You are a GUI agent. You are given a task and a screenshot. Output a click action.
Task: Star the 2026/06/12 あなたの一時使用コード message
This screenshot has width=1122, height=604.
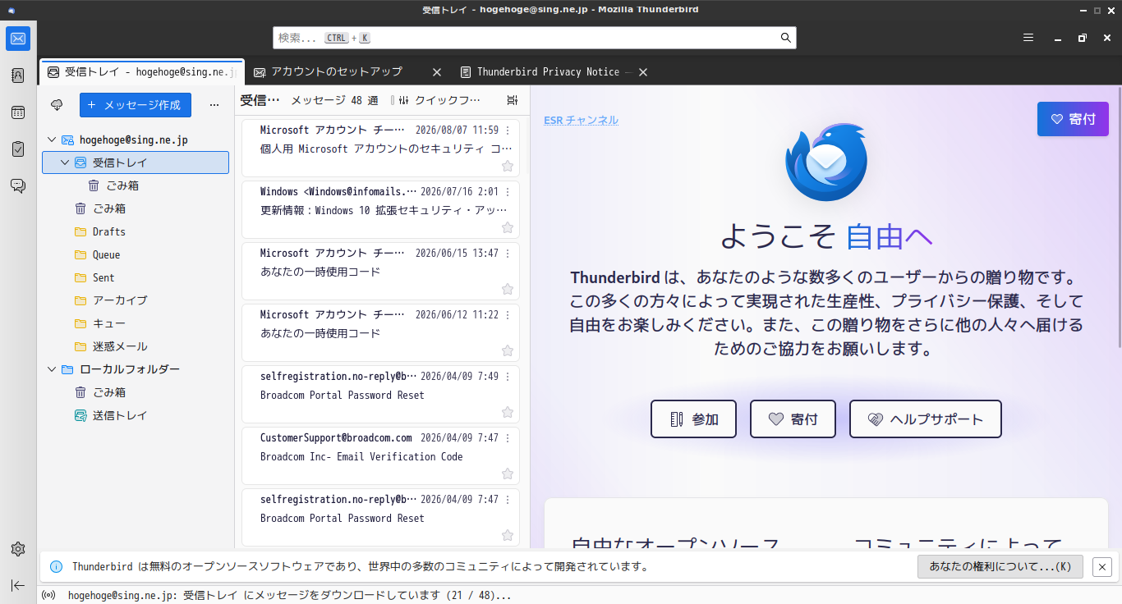pyautogui.click(x=508, y=350)
